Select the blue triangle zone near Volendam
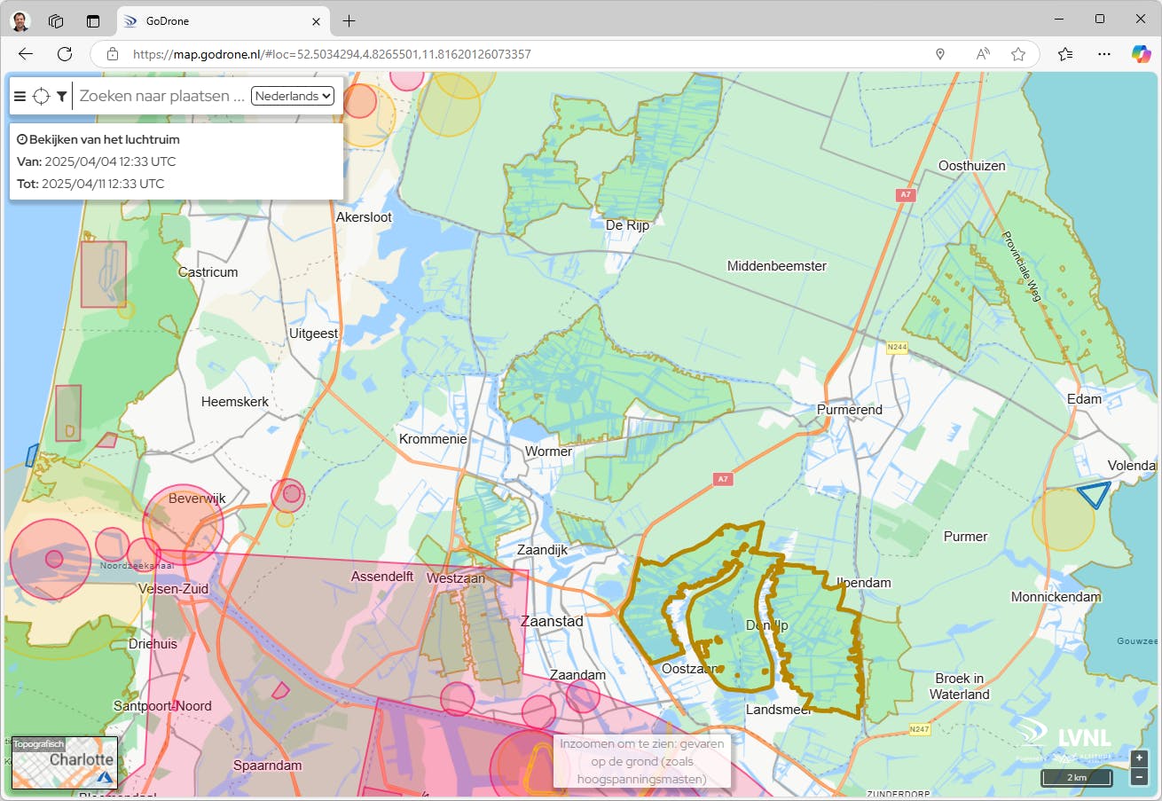 1094,495
